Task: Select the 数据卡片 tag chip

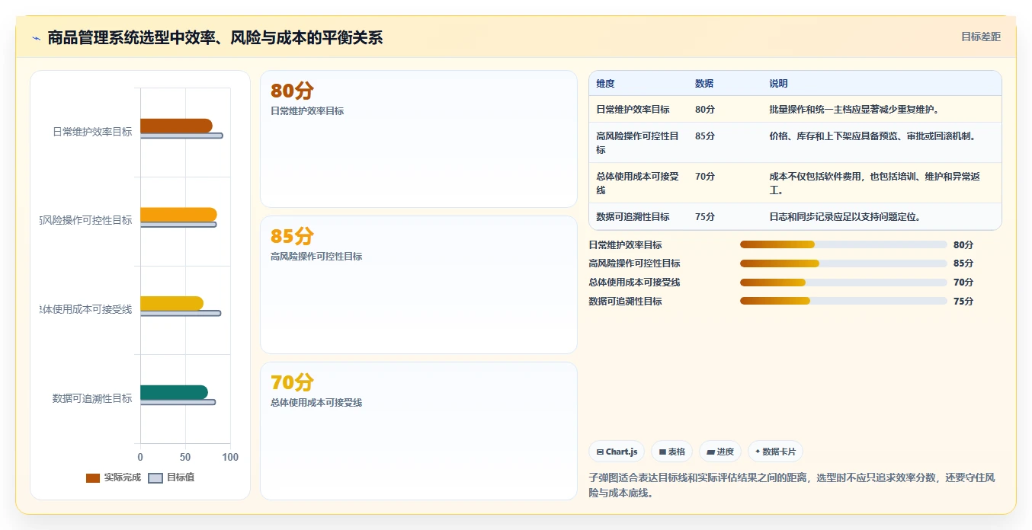Action: (x=775, y=452)
